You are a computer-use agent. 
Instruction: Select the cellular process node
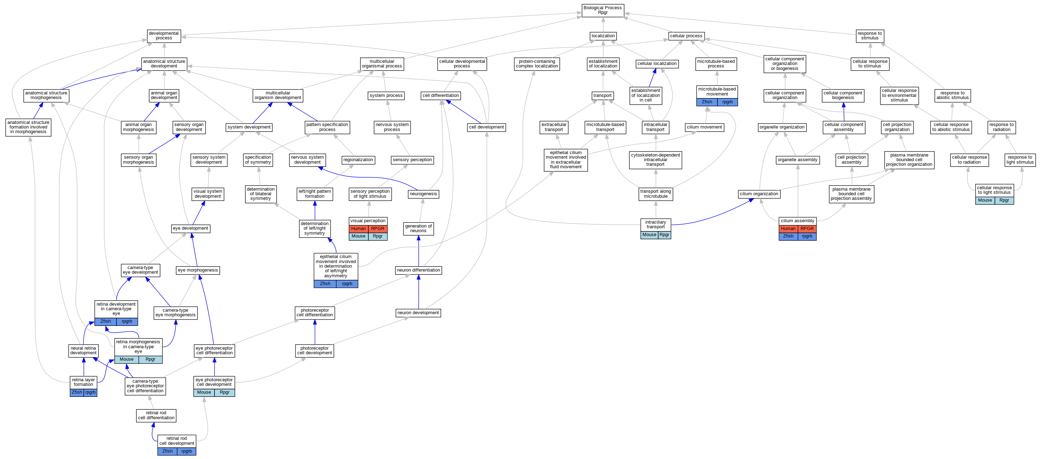tap(686, 36)
